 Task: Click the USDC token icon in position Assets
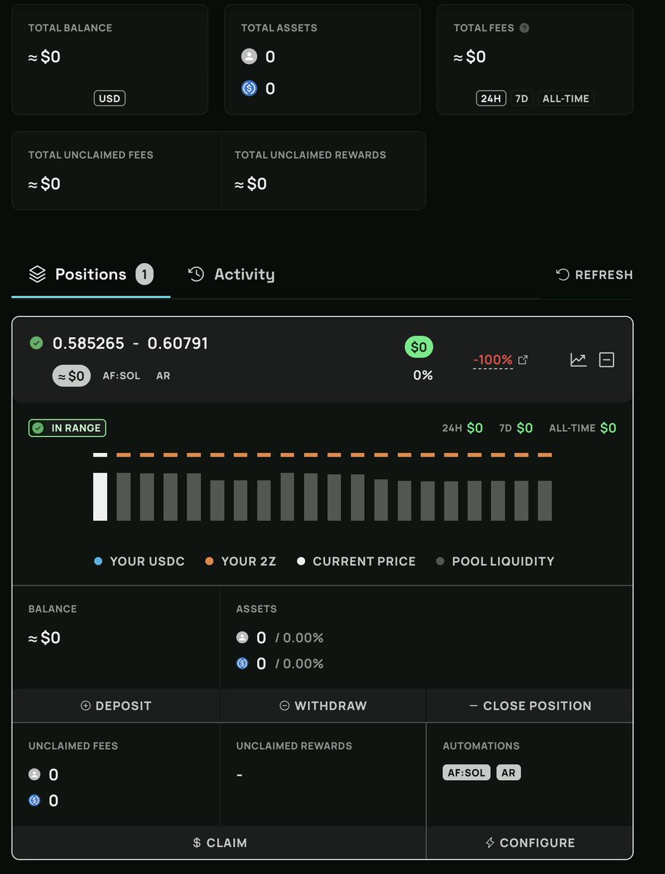coord(243,664)
